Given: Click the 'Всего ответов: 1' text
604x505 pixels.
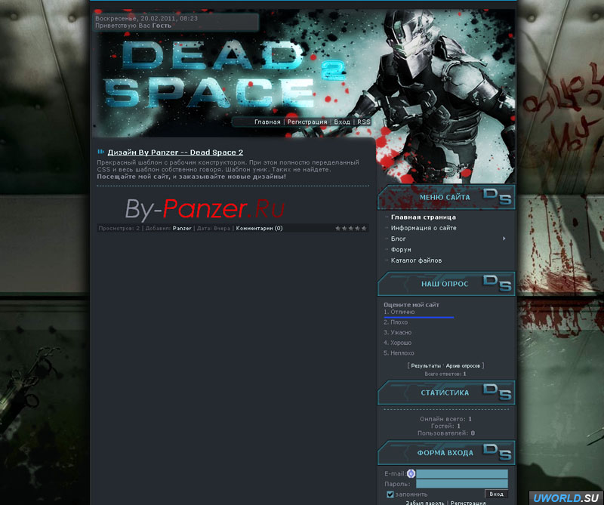Looking at the screenshot, I should (x=445, y=374).
